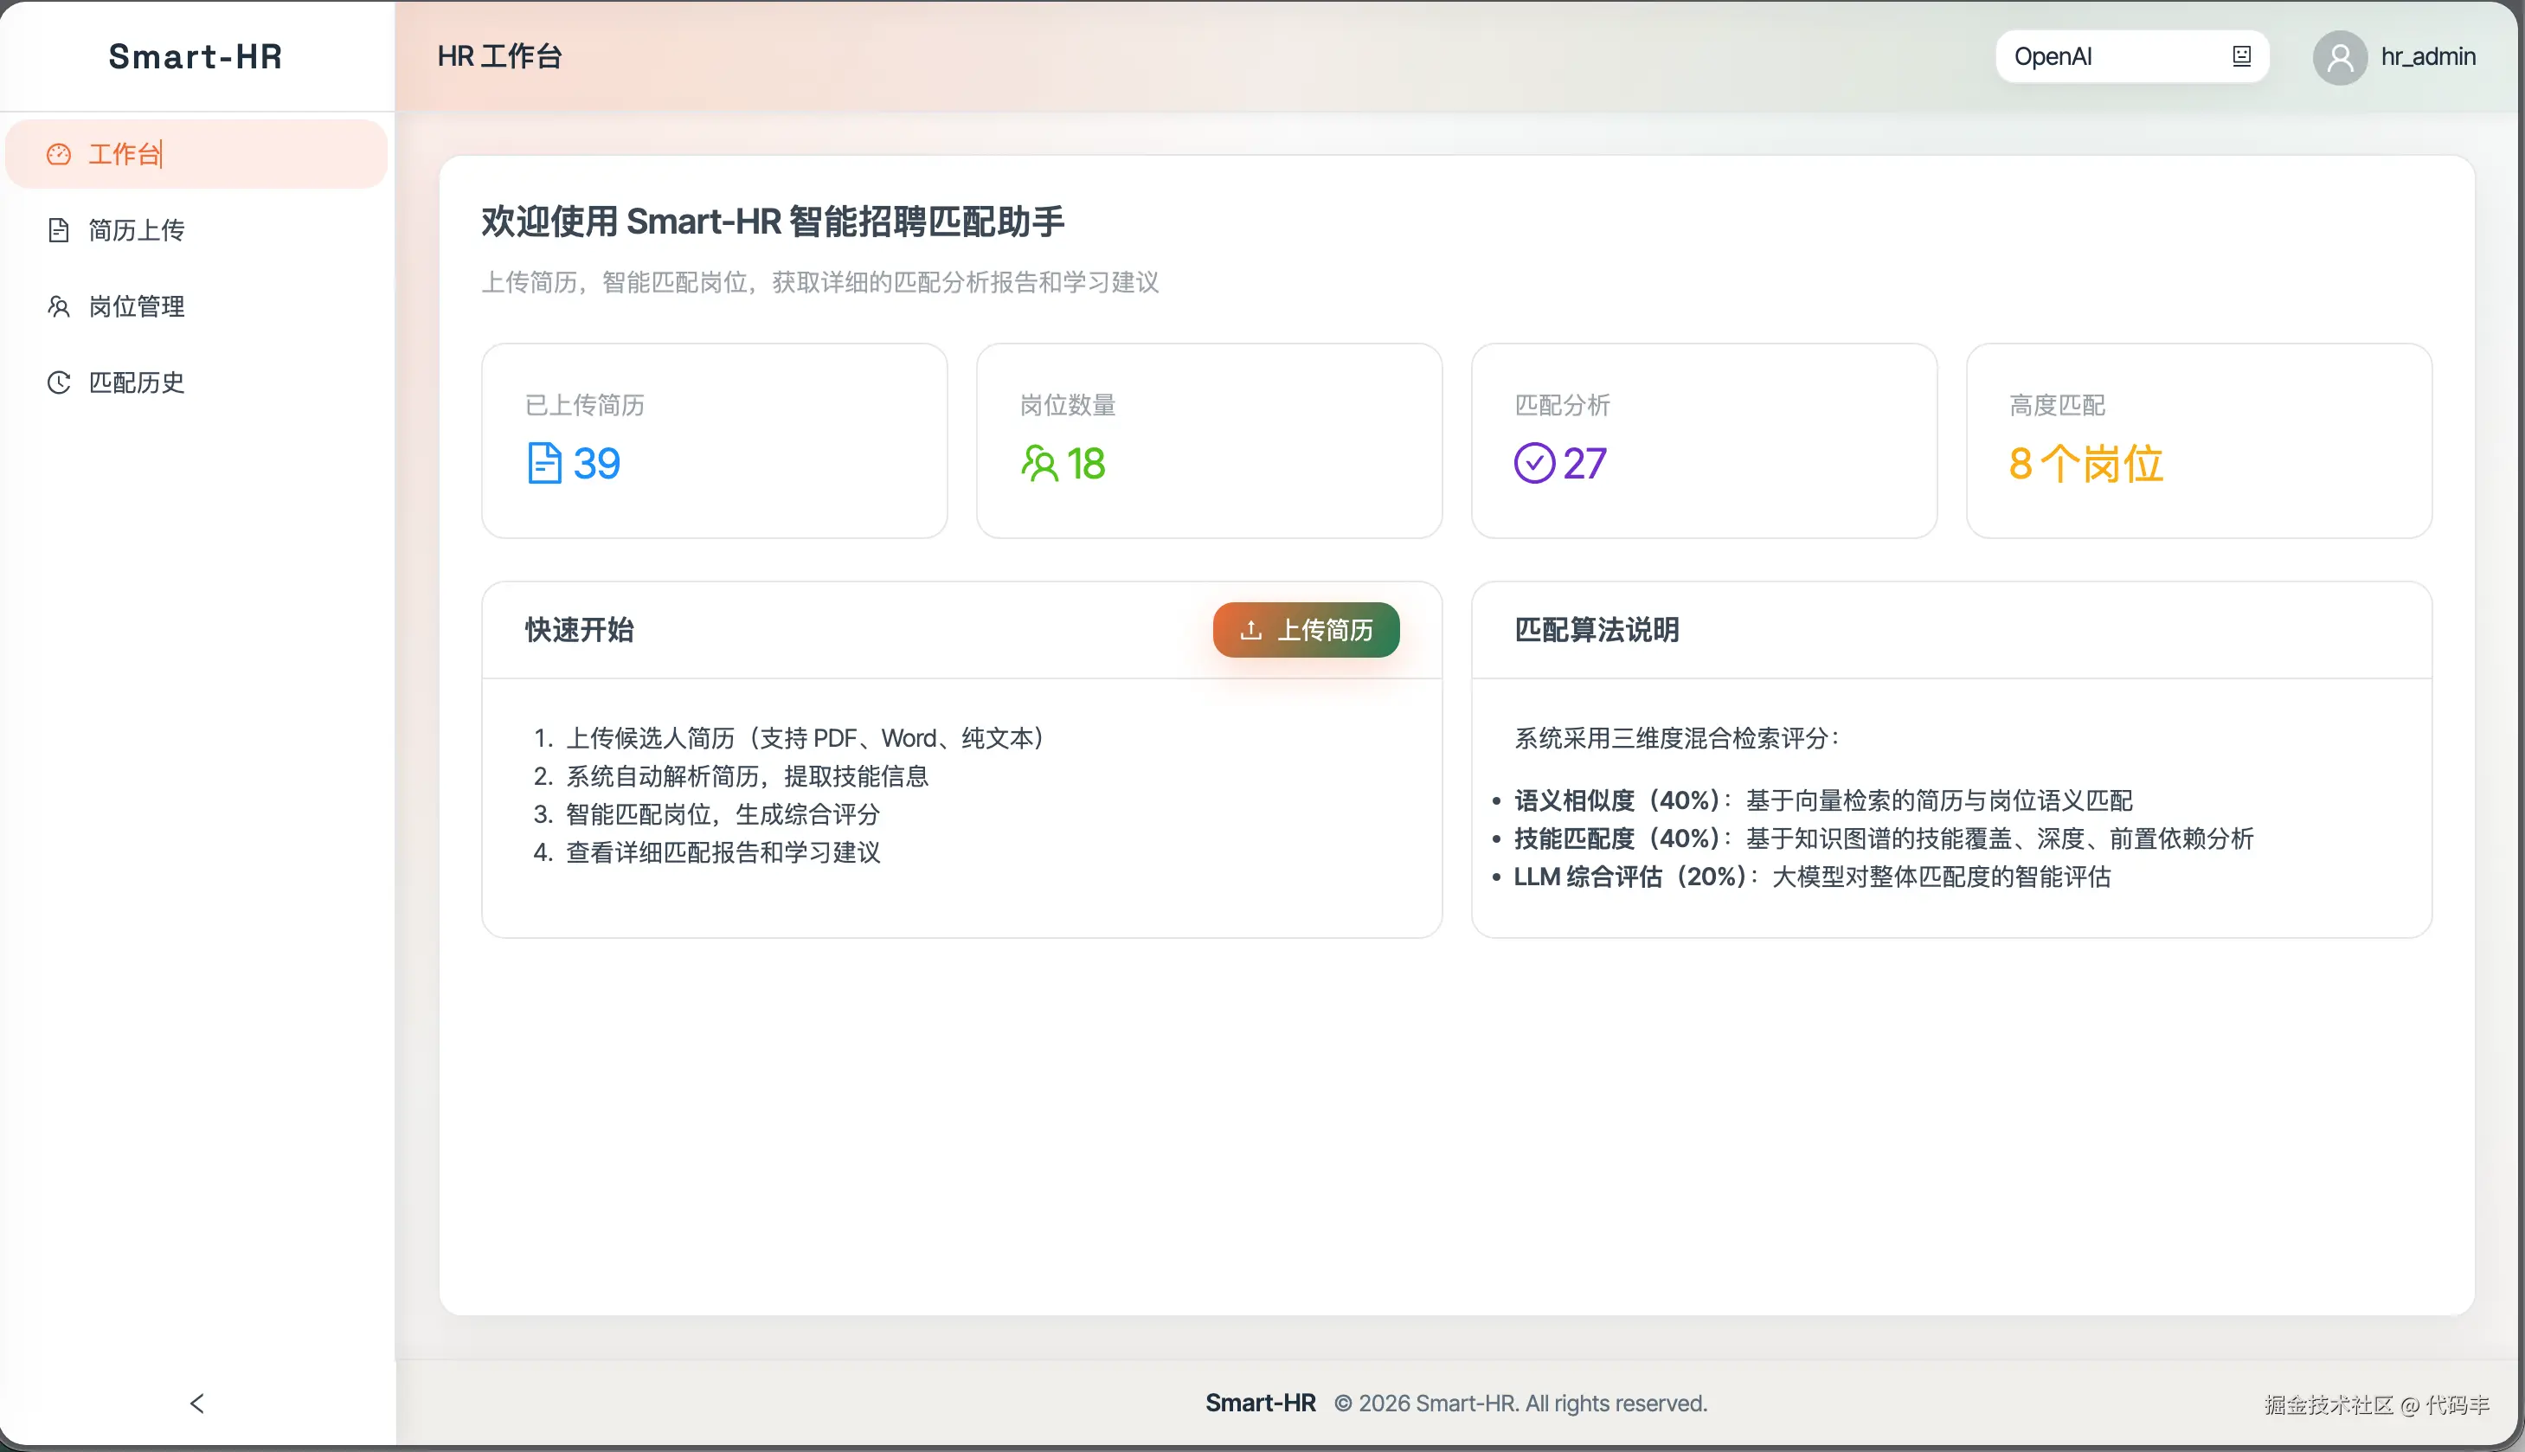Open the OpenAI model provider dropdown
The width and height of the screenshot is (2525, 1452).
click(2114, 57)
